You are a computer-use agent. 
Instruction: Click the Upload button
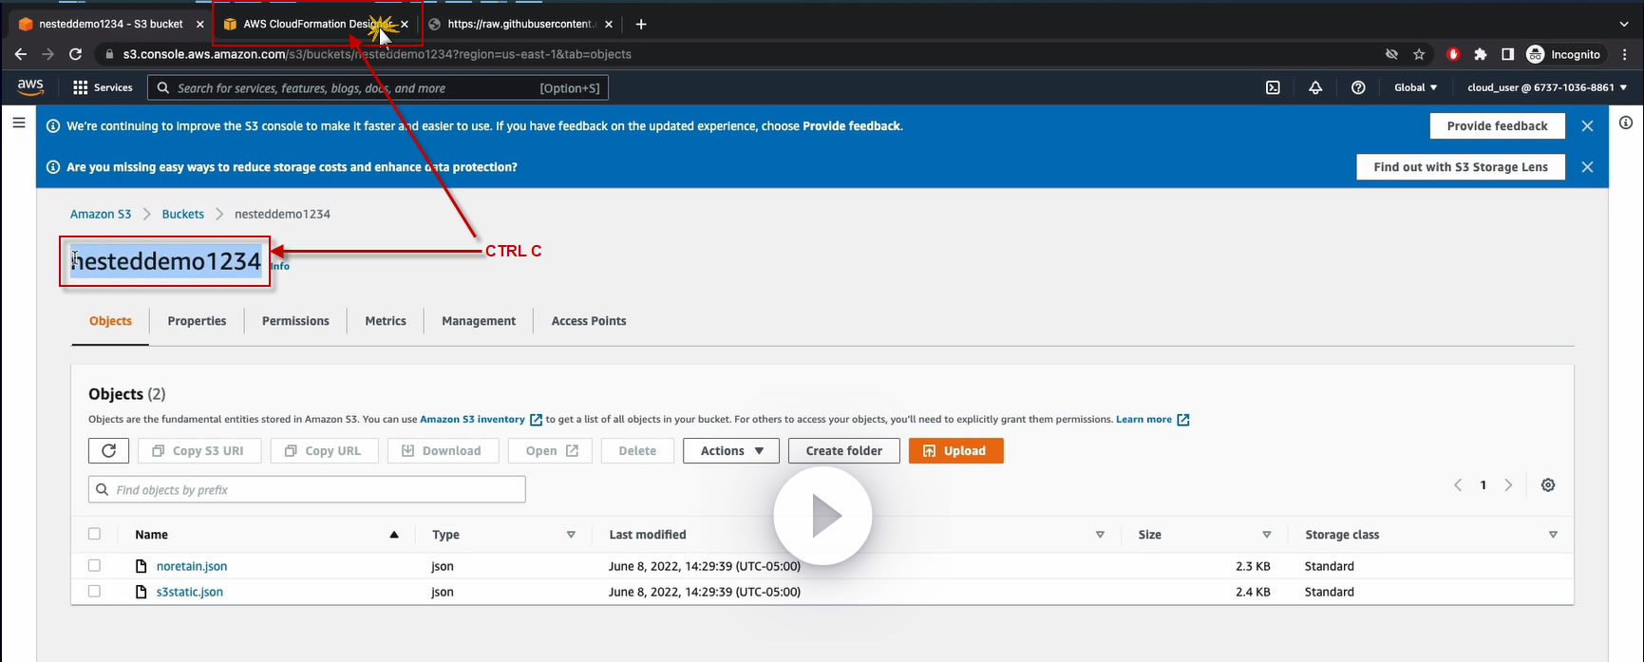[x=955, y=451]
